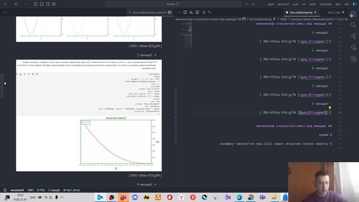Open Visual Studio from the taskbar

(x=228, y=197)
